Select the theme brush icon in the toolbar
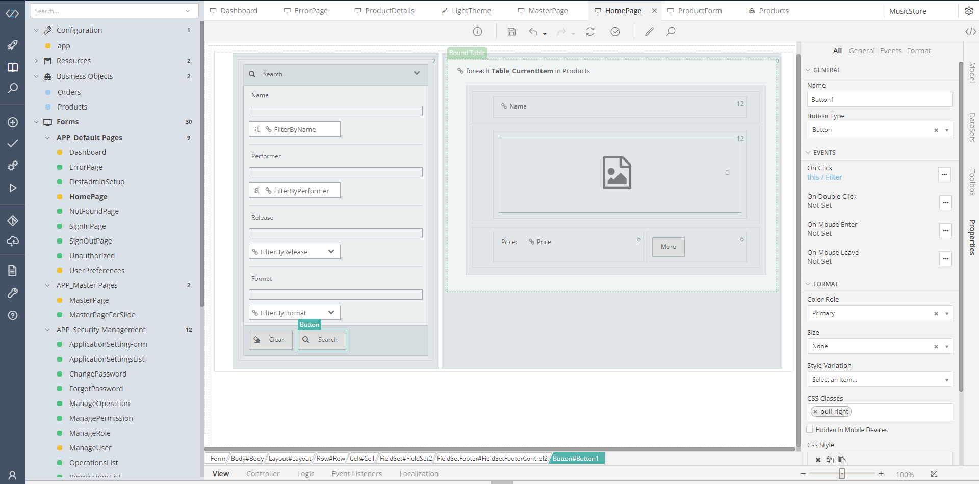Viewport: 979px width, 484px height. 649,31
